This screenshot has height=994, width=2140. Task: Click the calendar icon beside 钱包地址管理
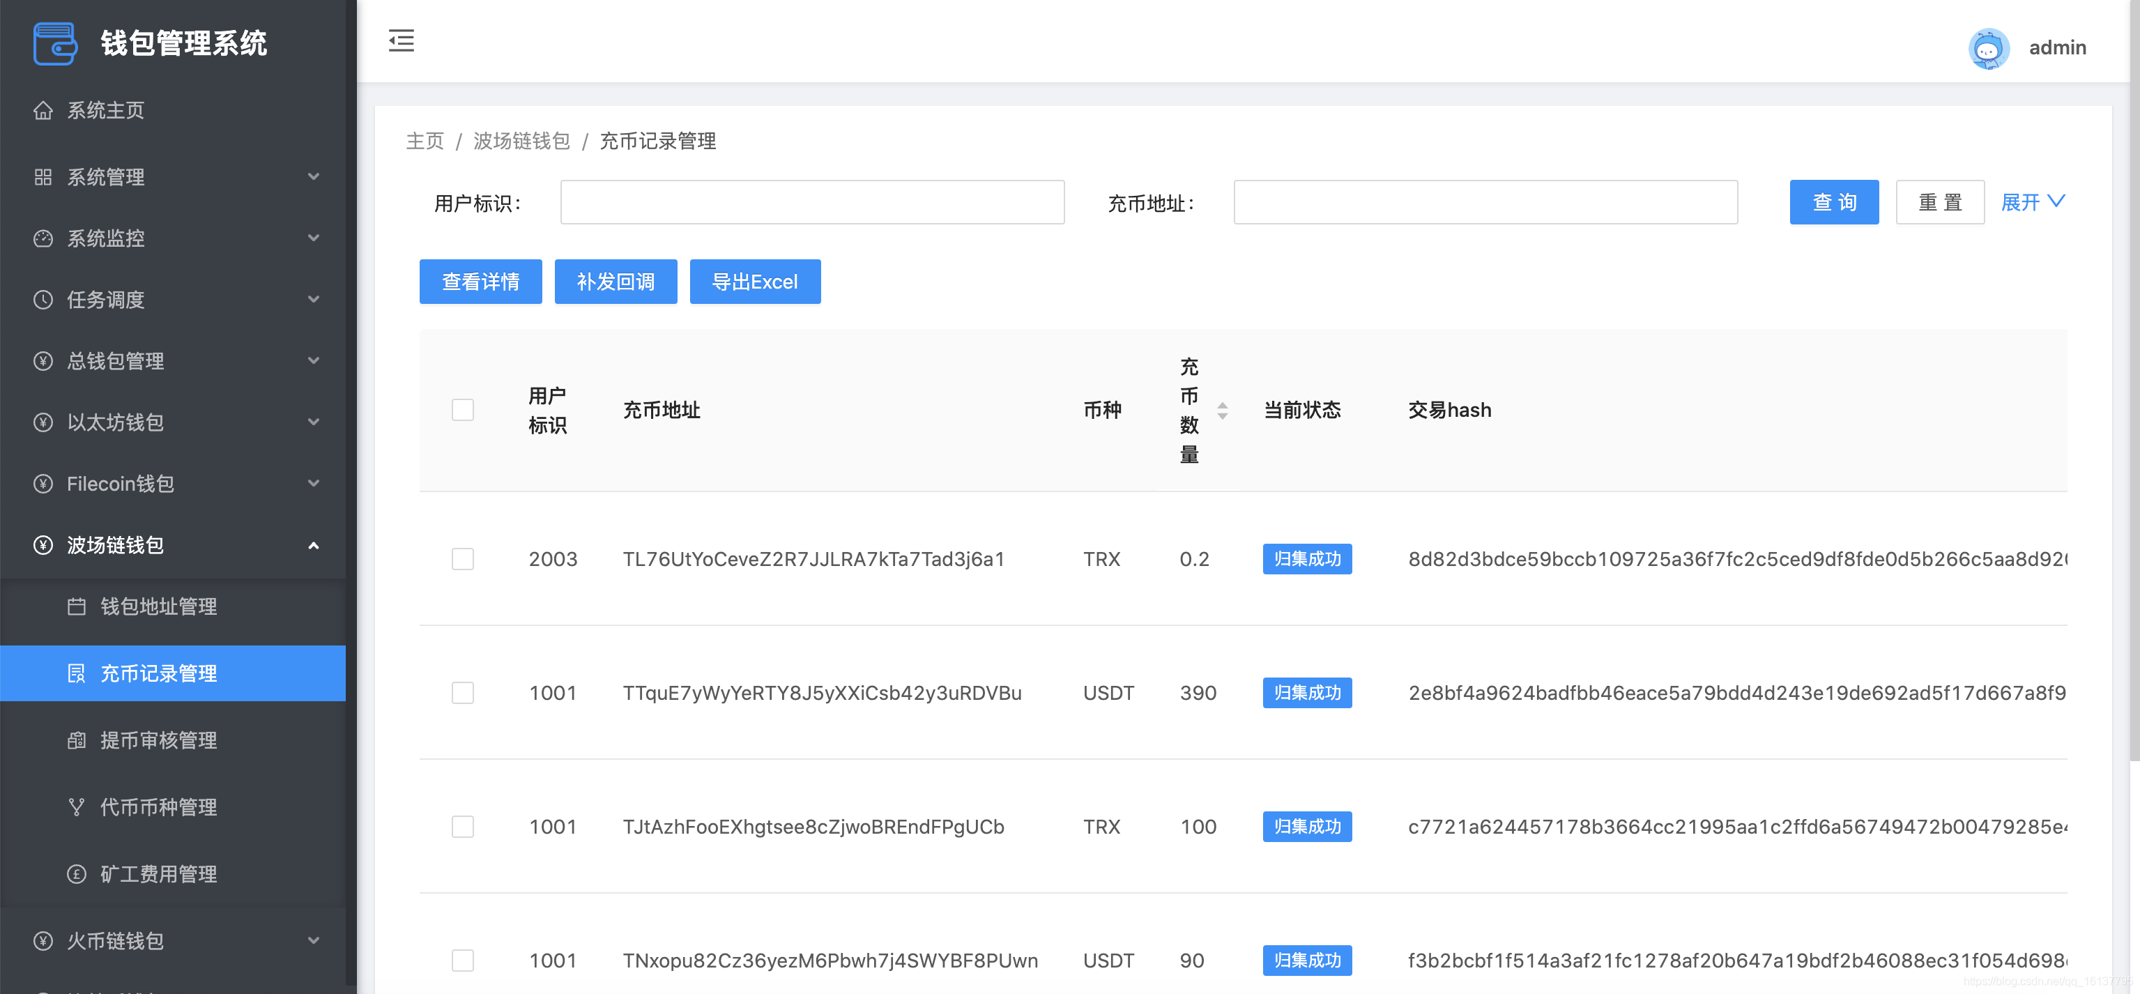[77, 607]
